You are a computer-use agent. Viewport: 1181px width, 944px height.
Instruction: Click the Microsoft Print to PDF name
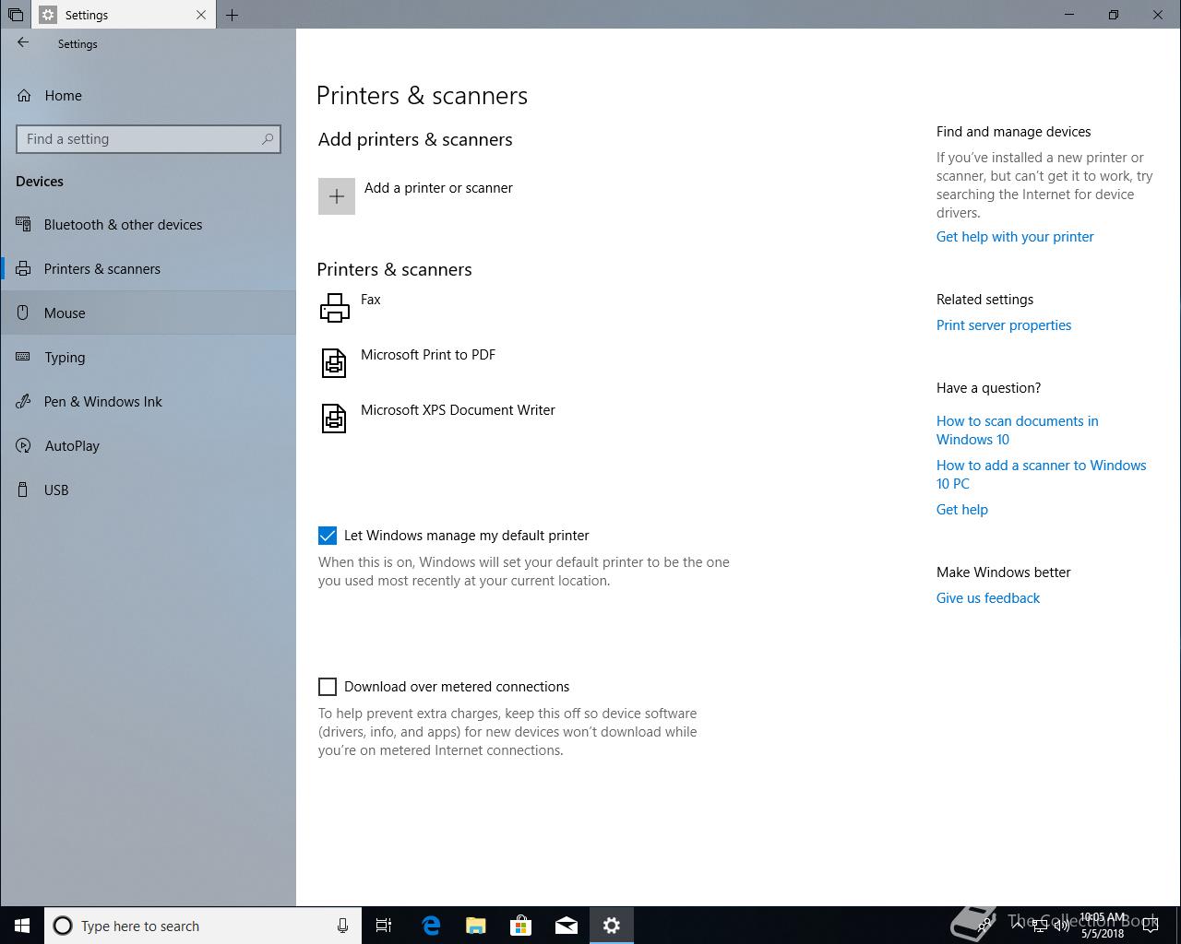pyautogui.click(x=428, y=355)
